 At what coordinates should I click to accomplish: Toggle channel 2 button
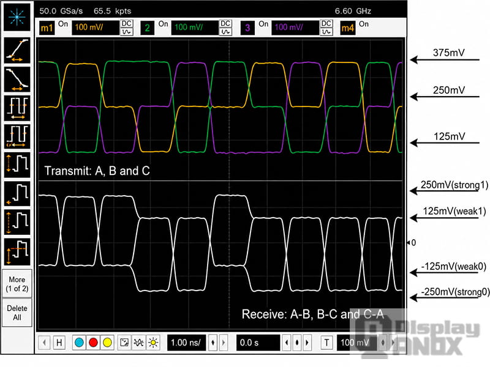click(x=147, y=28)
